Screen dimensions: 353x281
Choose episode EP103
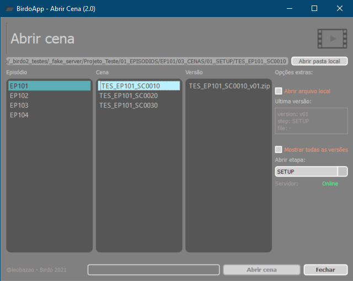point(19,105)
